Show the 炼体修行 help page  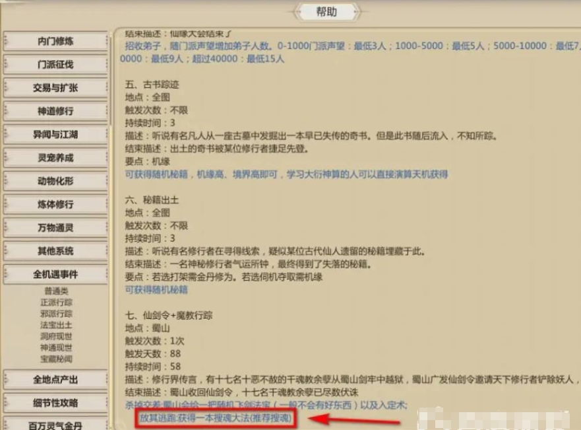(55, 204)
